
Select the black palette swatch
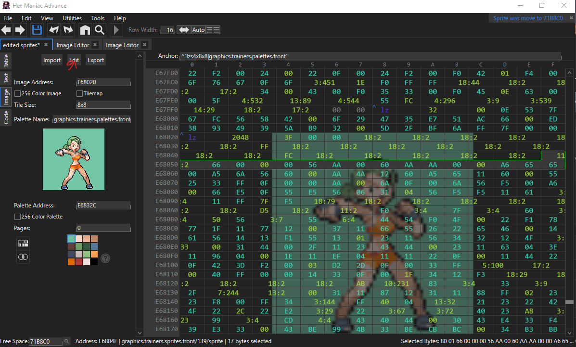94,262
